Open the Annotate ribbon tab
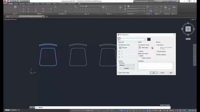200x112 pixels. (22, 4)
